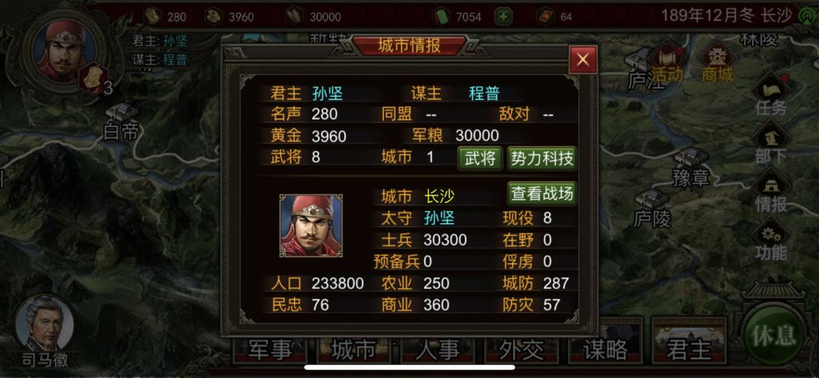Tap the green plus icon next to 7054
The image size is (819, 378).
pyautogui.click(x=503, y=17)
